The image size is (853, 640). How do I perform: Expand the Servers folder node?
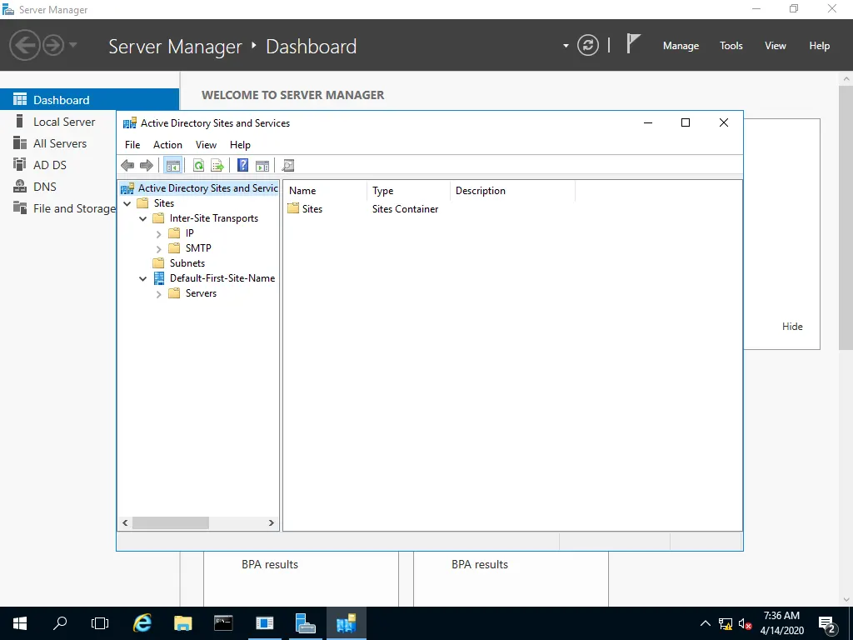point(159,294)
